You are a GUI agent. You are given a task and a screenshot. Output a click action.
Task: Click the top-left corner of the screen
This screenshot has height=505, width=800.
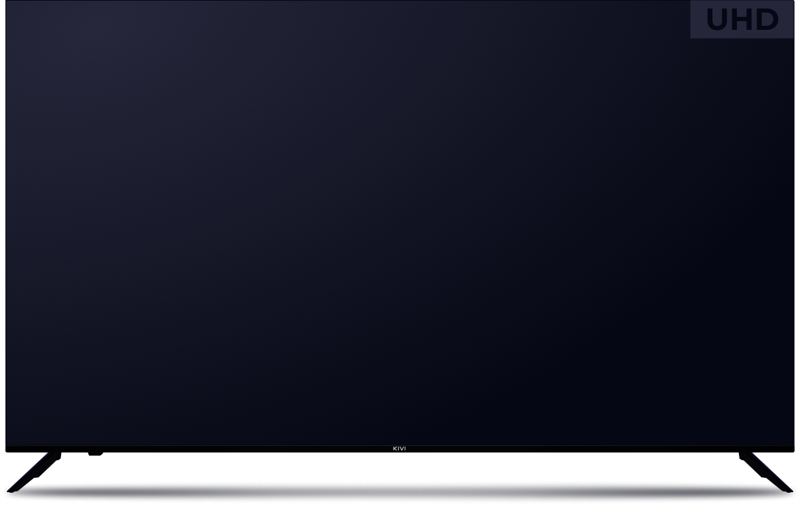[8, 4]
